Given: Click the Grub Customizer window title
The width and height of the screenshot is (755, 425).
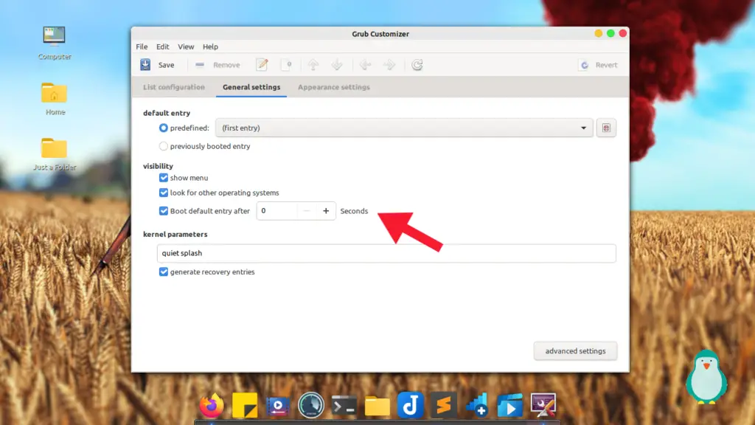Looking at the screenshot, I should [x=380, y=34].
